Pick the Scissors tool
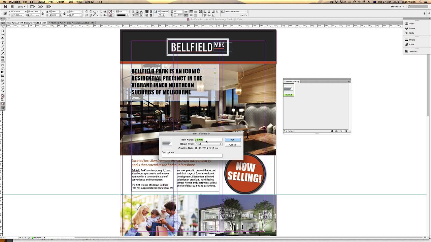 pos(3,65)
